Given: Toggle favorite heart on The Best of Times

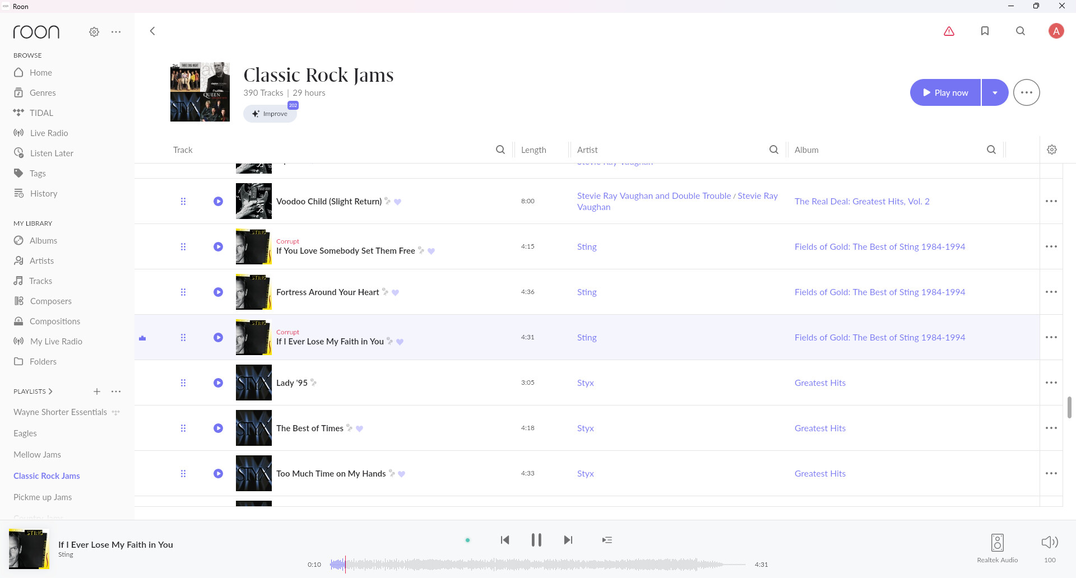Looking at the screenshot, I should (x=360, y=428).
